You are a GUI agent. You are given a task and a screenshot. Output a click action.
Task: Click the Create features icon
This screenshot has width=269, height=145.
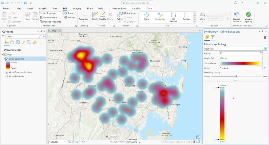tap(95, 16)
